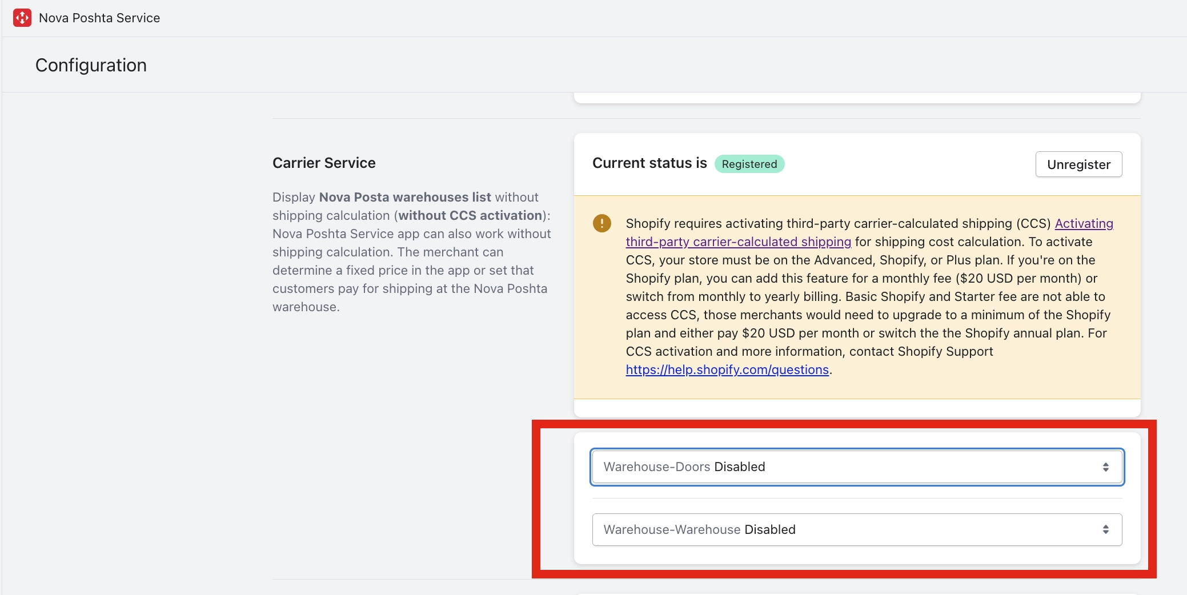Click the bold 'without CCS activation' text
The width and height of the screenshot is (1187, 595).
click(x=470, y=216)
